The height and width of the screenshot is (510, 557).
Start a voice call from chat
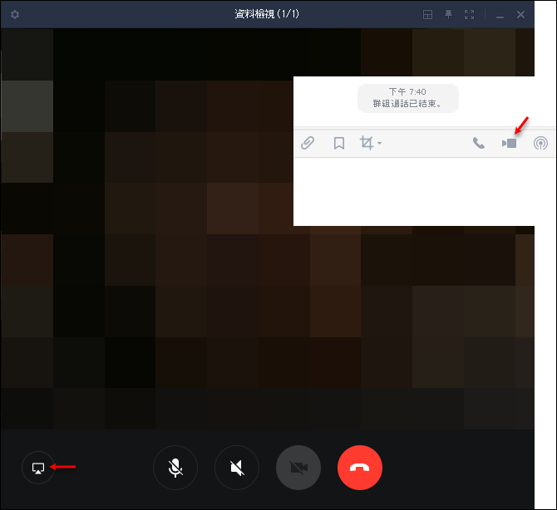click(479, 143)
